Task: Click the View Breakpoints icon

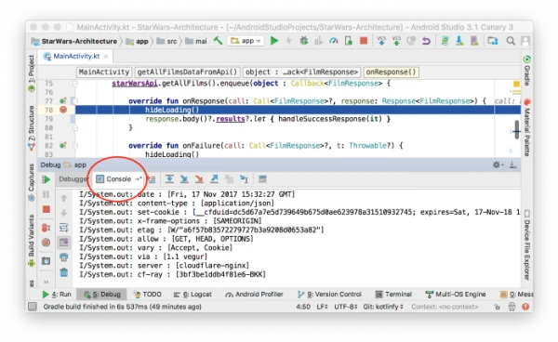Action: click(46, 228)
